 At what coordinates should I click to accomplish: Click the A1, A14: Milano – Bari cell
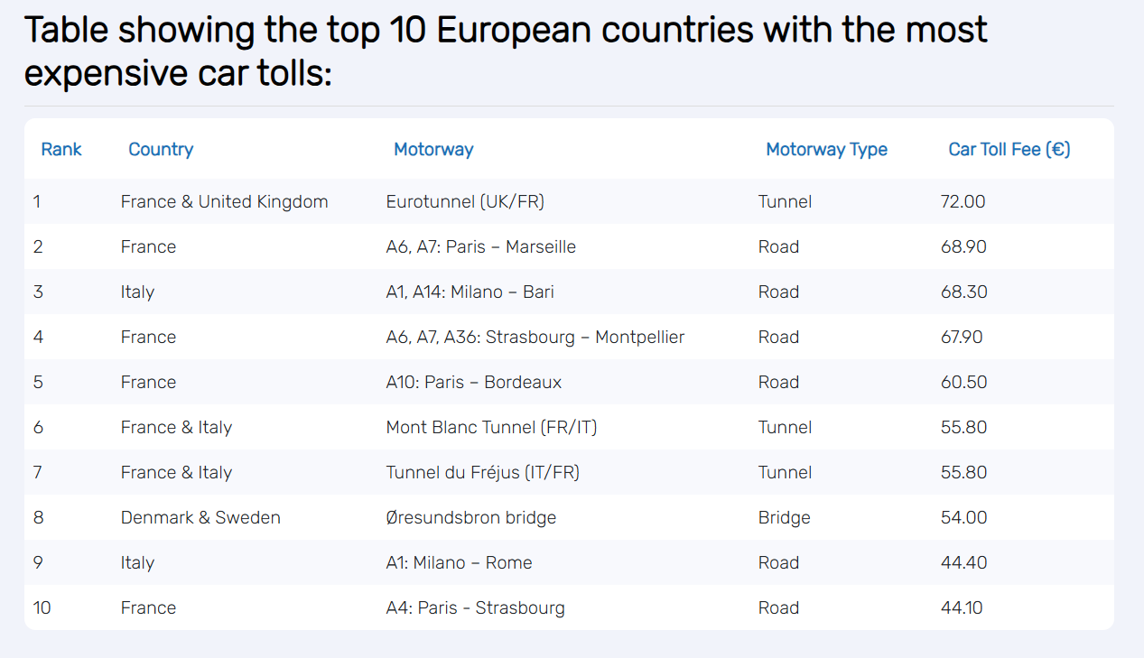[x=470, y=292]
